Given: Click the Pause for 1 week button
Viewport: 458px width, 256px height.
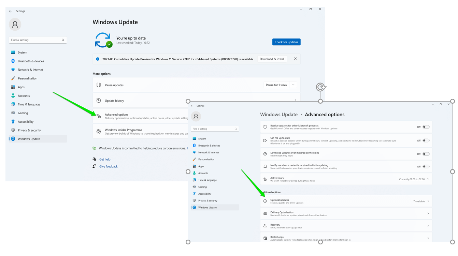Looking at the screenshot, I should pos(276,85).
